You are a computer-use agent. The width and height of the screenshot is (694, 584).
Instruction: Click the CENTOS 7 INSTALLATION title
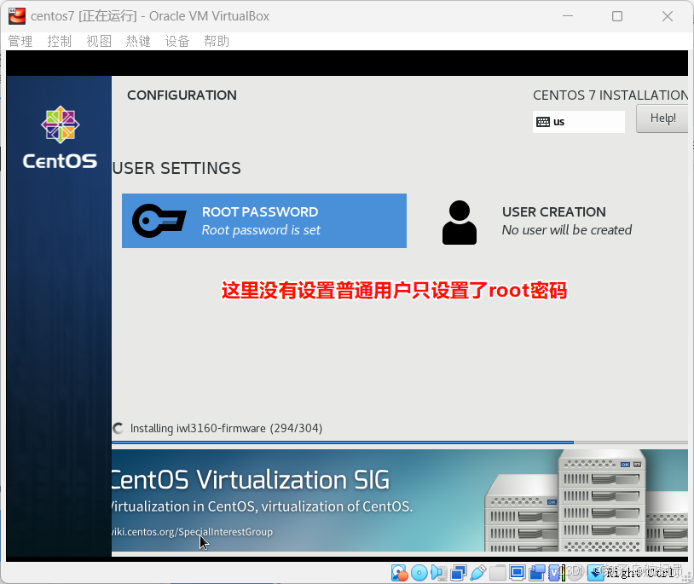point(610,95)
